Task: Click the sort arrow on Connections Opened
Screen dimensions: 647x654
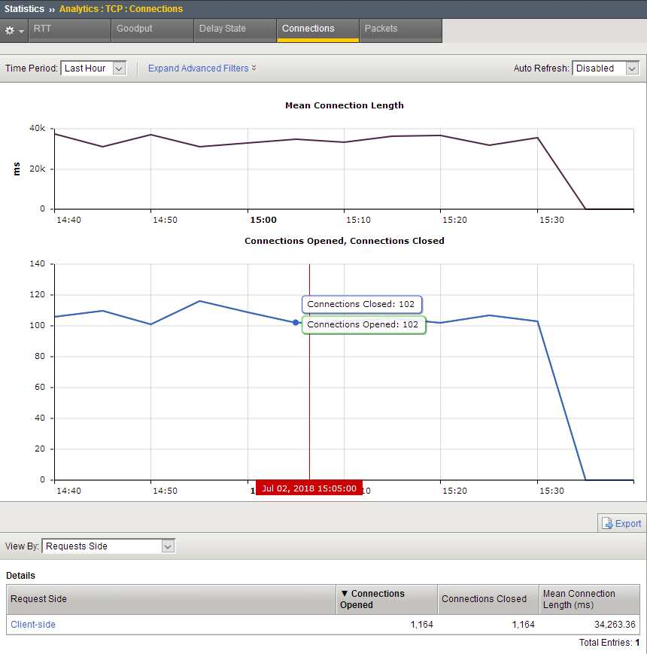Action: [x=345, y=594]
